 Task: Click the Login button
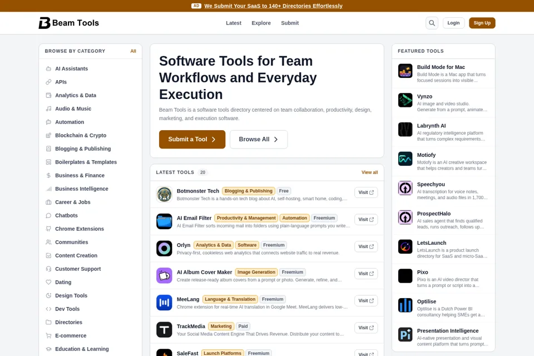click(453, 23)
